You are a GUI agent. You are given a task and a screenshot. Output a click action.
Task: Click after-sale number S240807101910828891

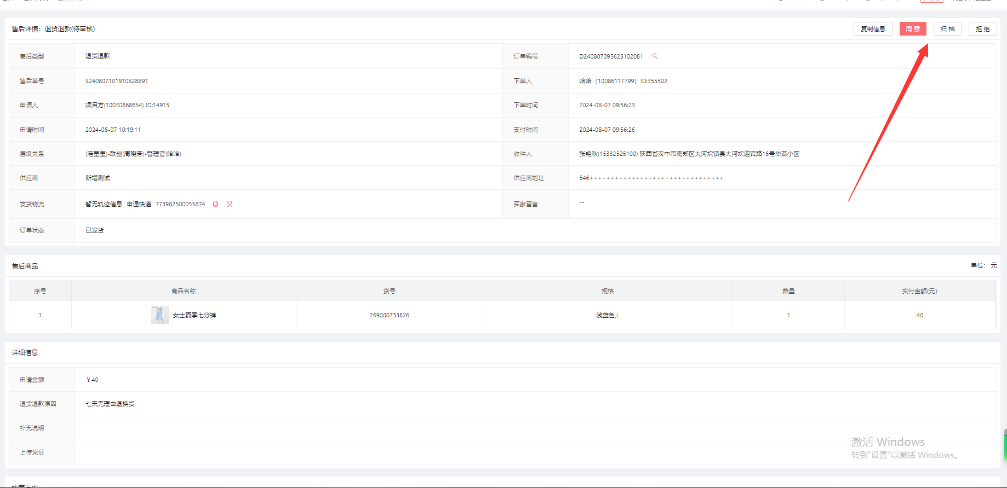(x=117, y=81)
